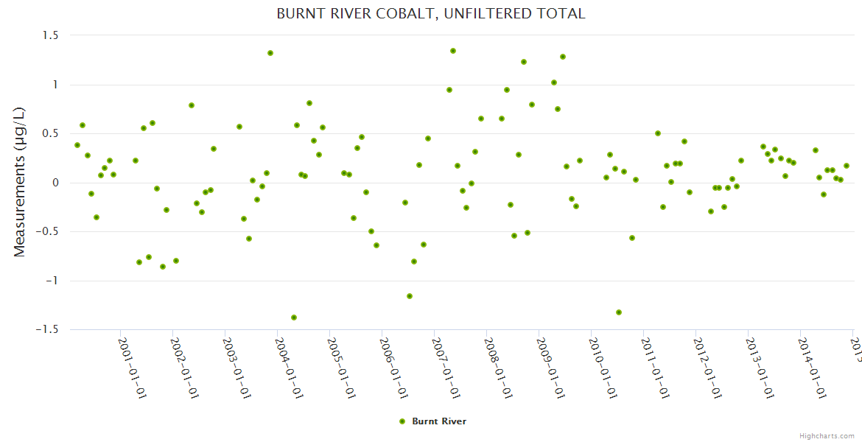
Task: Select the highest data point in 2007
Action: 453,51
